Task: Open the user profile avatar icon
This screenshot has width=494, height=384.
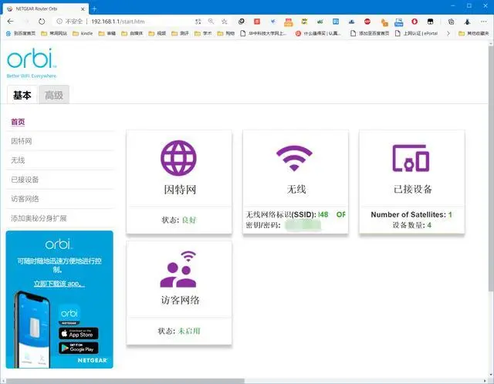Action: (x=467, y=22)
